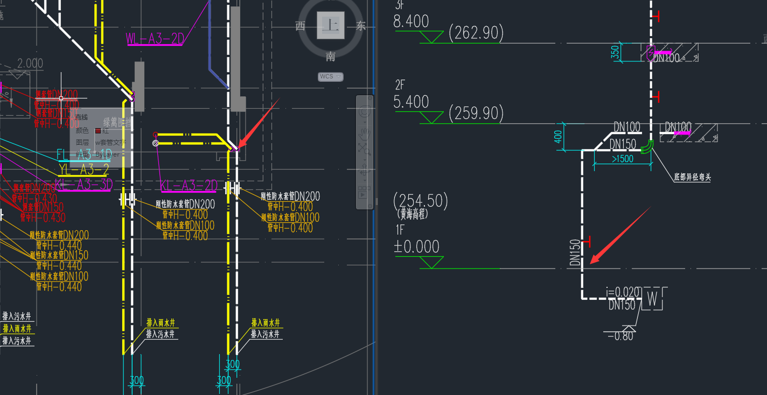Viewport: 767px width, 395px height.
Task: Select the >1500 dimension text
Action: pos(622,159)
